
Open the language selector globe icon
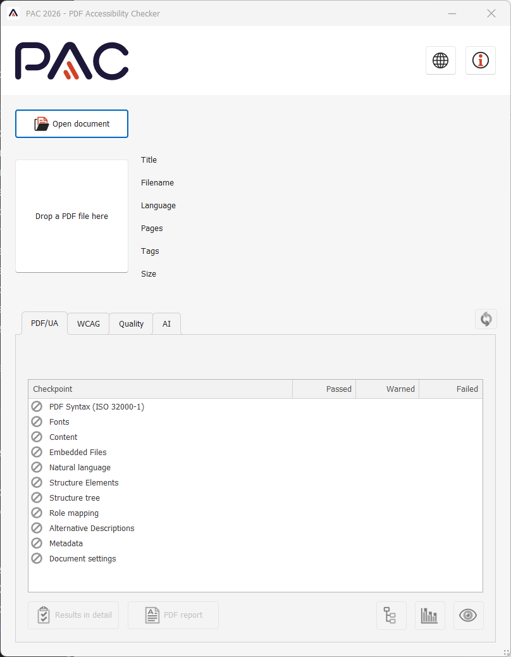click(441, 60)
